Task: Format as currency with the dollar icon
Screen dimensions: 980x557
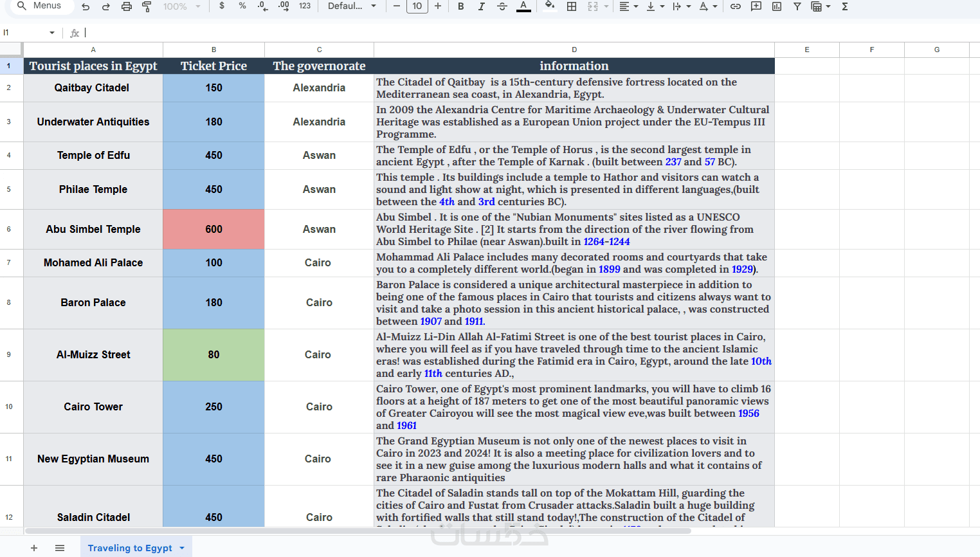Action: [x=222, y=6]
